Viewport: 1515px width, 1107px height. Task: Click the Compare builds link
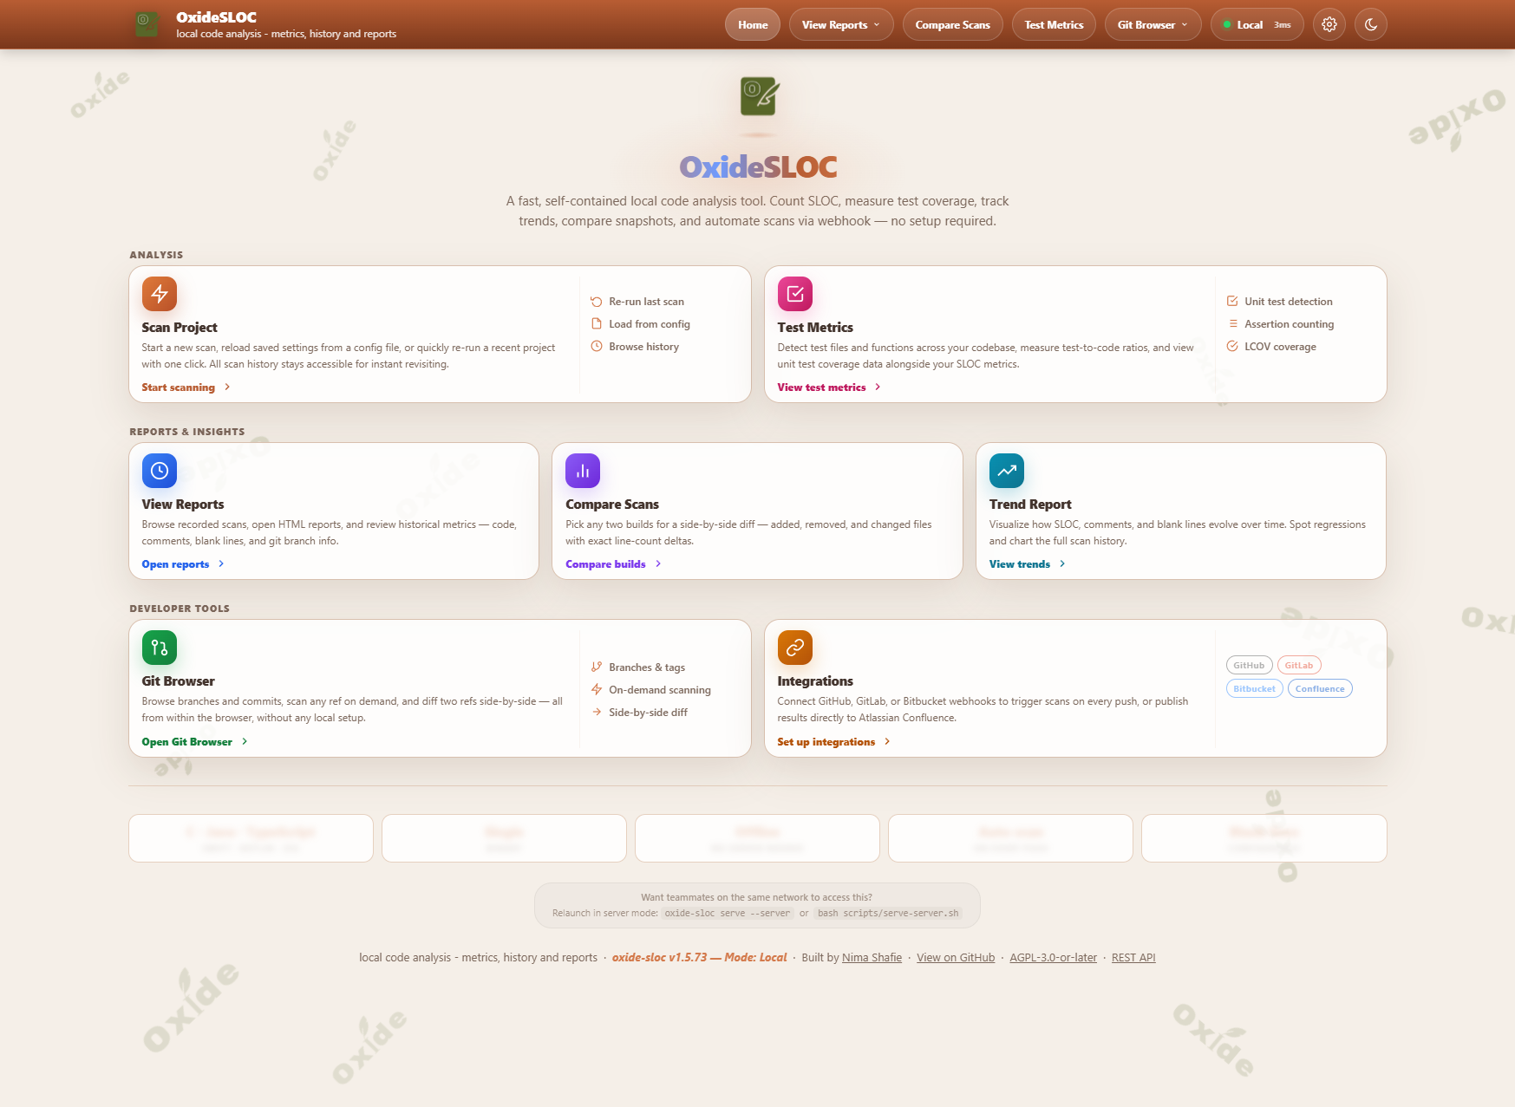[605, 564]
